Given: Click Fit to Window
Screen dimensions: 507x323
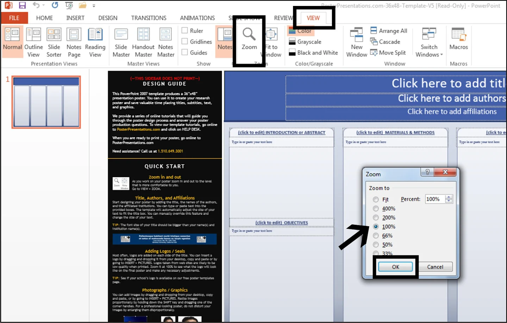Looking at the screenshot, I should click(271, 42).
